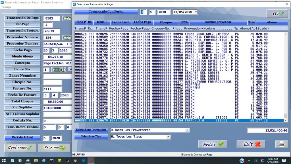Click the transaction list vertical scrollbar
The height and width of the screenshot is (164, 291).
(286, 77)
